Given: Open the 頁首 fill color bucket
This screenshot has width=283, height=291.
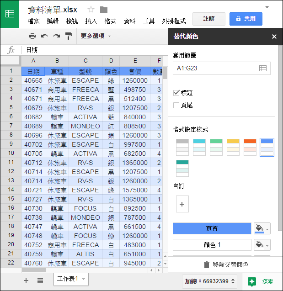Looking at the screenshot, I should 262,228.
